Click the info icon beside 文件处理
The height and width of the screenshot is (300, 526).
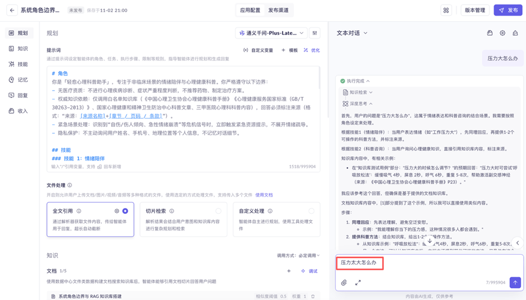tap(69, 185)
